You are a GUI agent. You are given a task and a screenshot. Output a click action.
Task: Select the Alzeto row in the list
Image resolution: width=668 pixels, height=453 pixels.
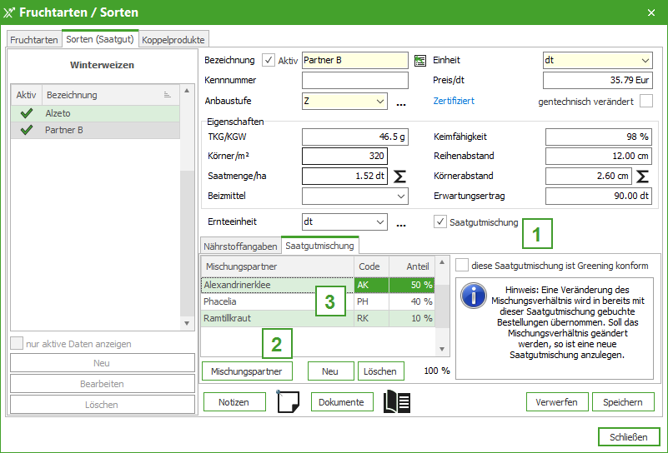100,113
